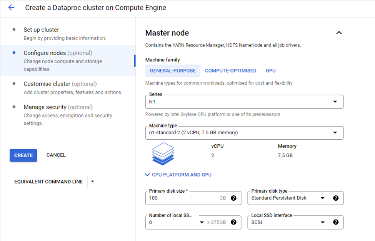Click Equivalent Command Line button
The height and width of the screenshot is (241, 375).
[x=48, y=182]
